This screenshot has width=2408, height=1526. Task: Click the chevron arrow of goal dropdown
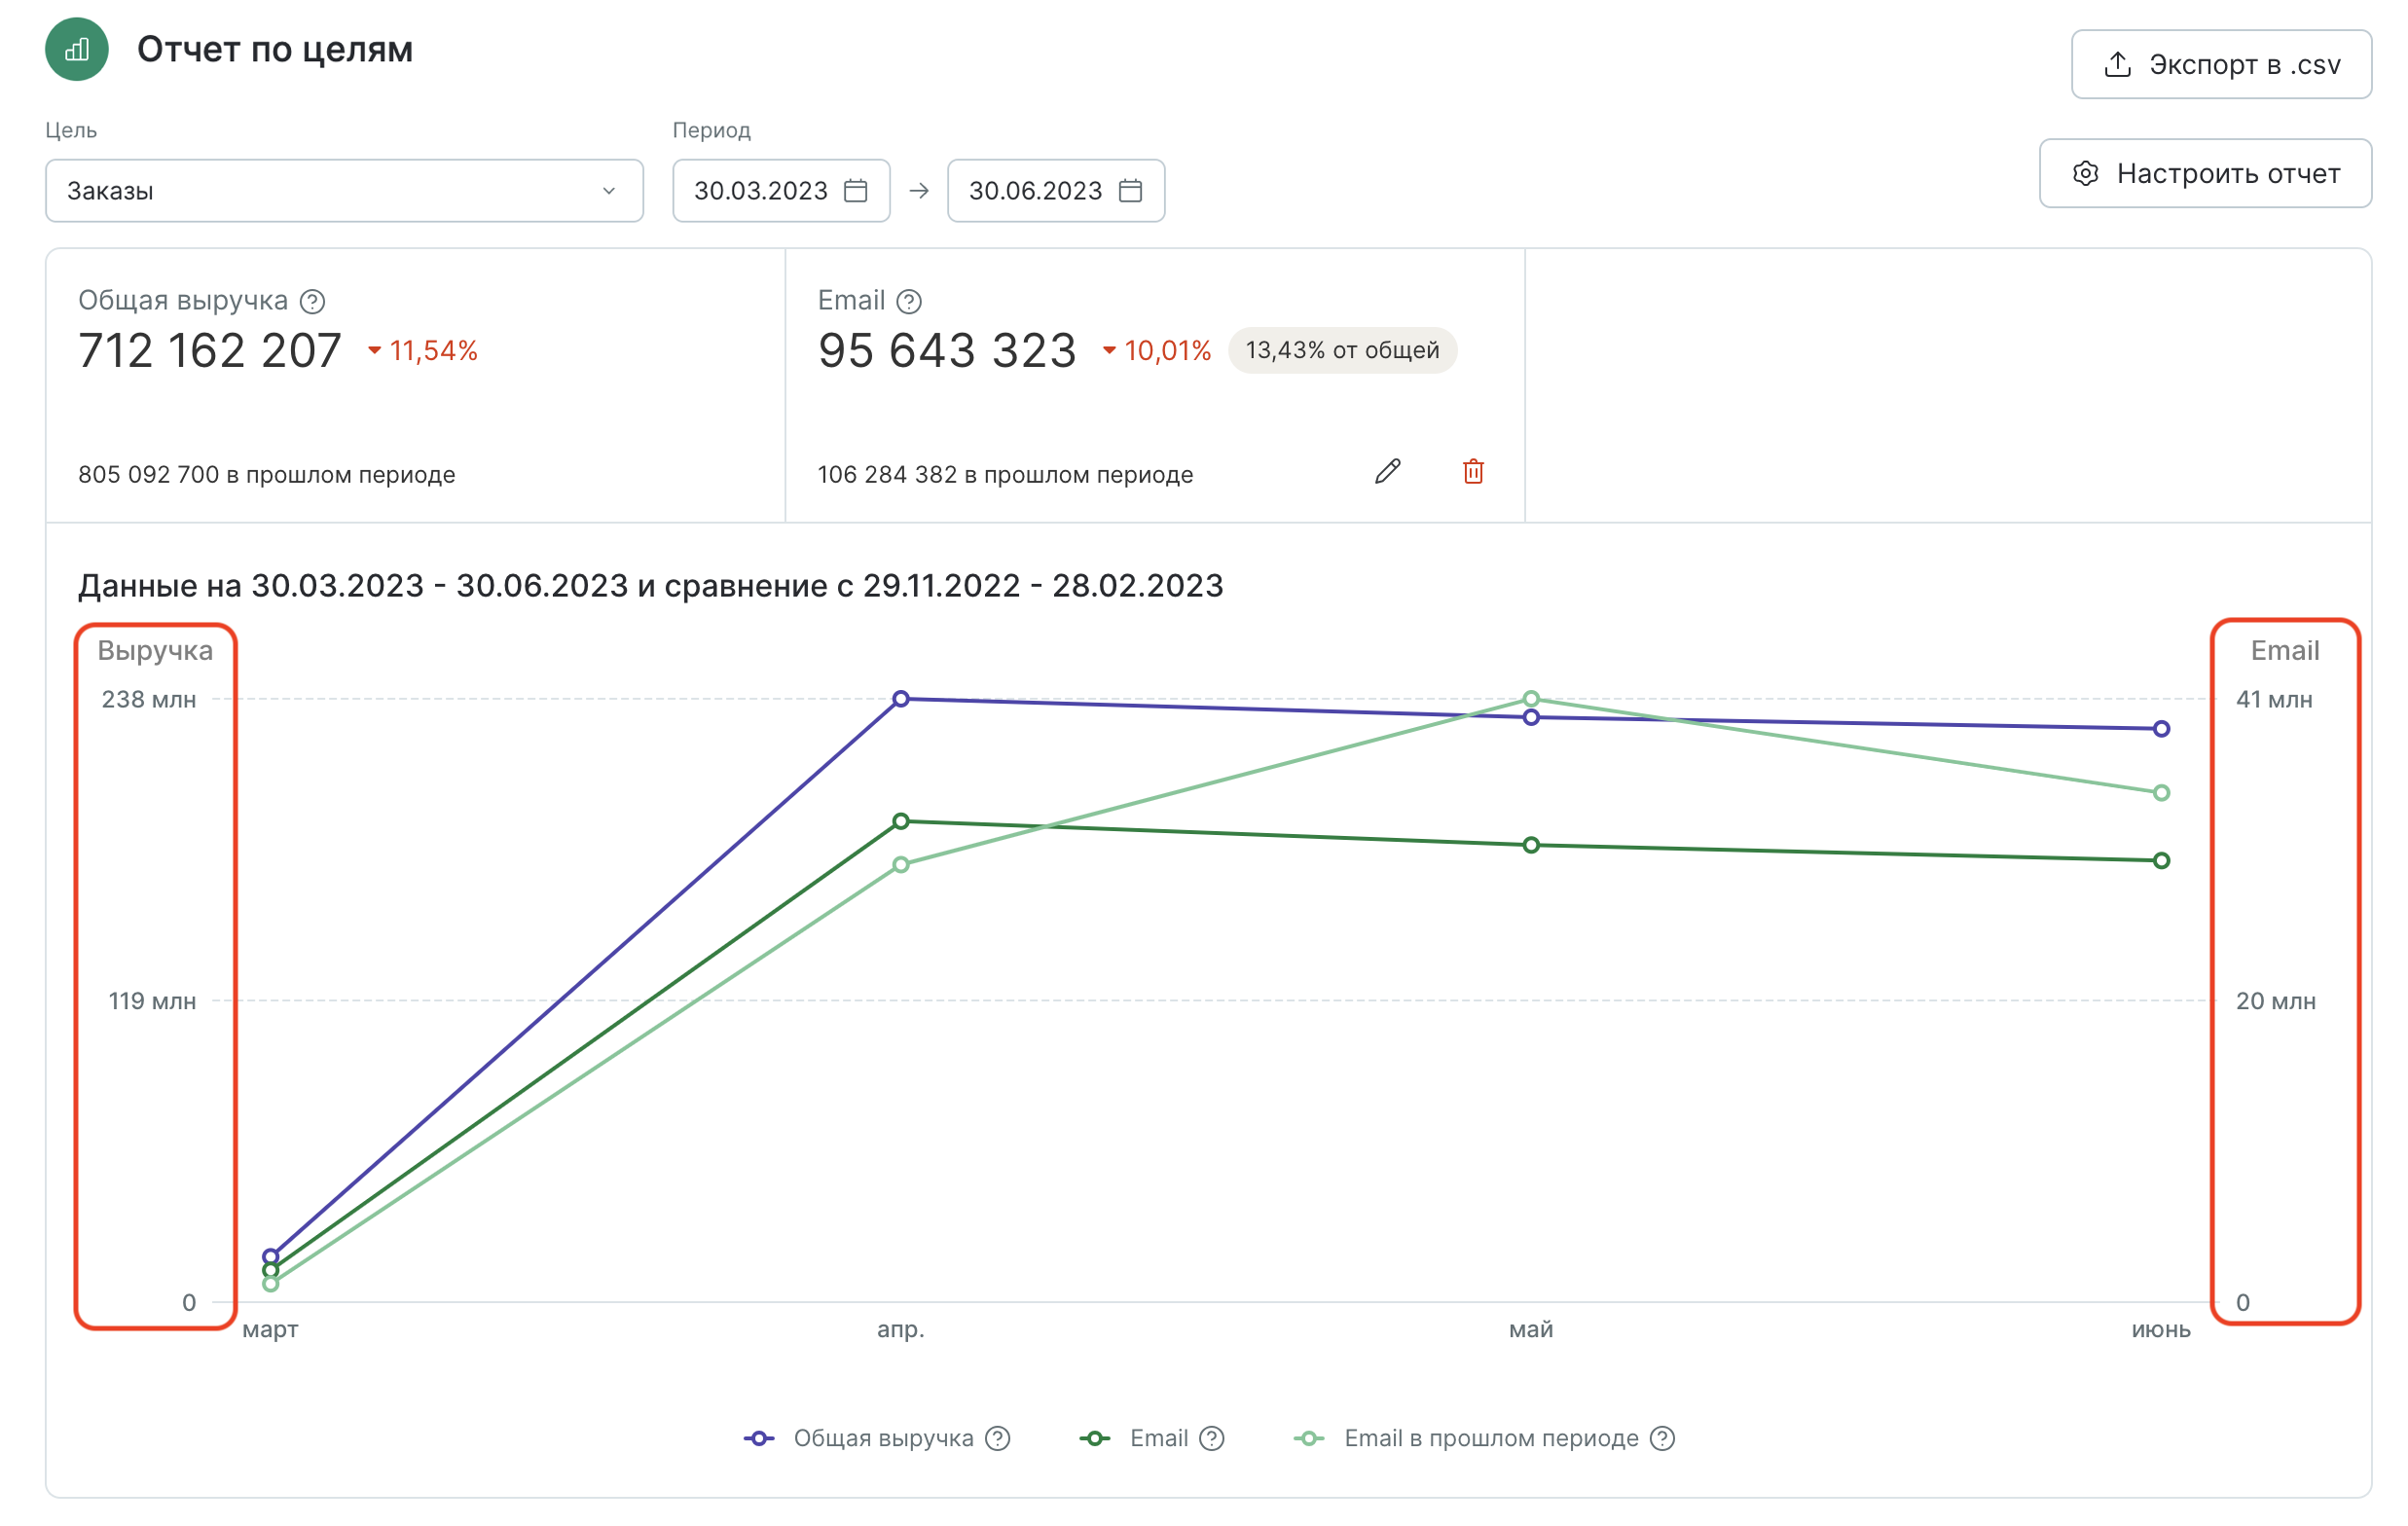[x=609, y=190]
